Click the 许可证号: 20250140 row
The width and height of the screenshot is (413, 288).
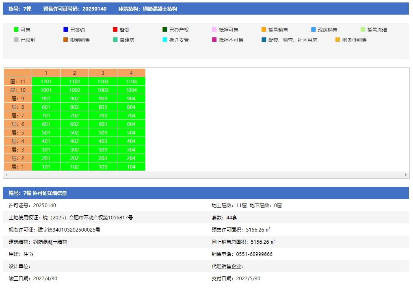click(x=32, y=205)
